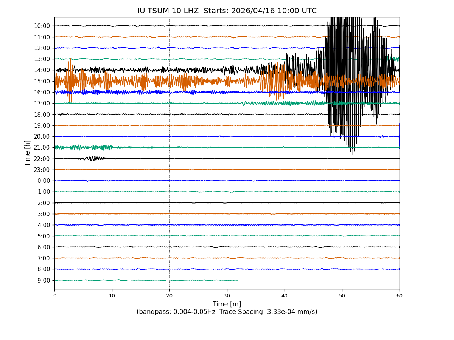
Task: Click the end of the partial 9:00 green trace
Action: (238, 280)
